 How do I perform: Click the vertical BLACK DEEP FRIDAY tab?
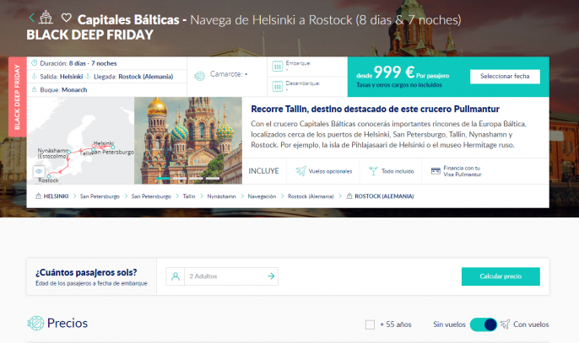tap(18, 97)
